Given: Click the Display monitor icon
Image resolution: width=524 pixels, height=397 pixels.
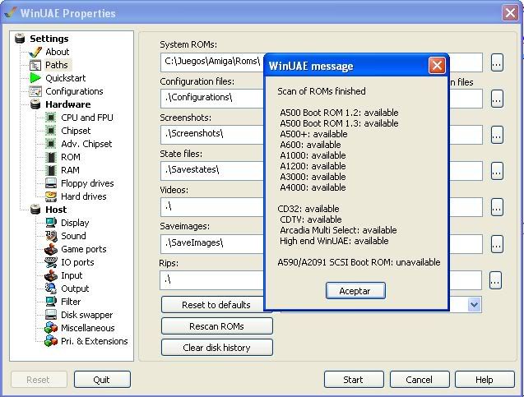Looking at the screenshot, I should [51, 223].
